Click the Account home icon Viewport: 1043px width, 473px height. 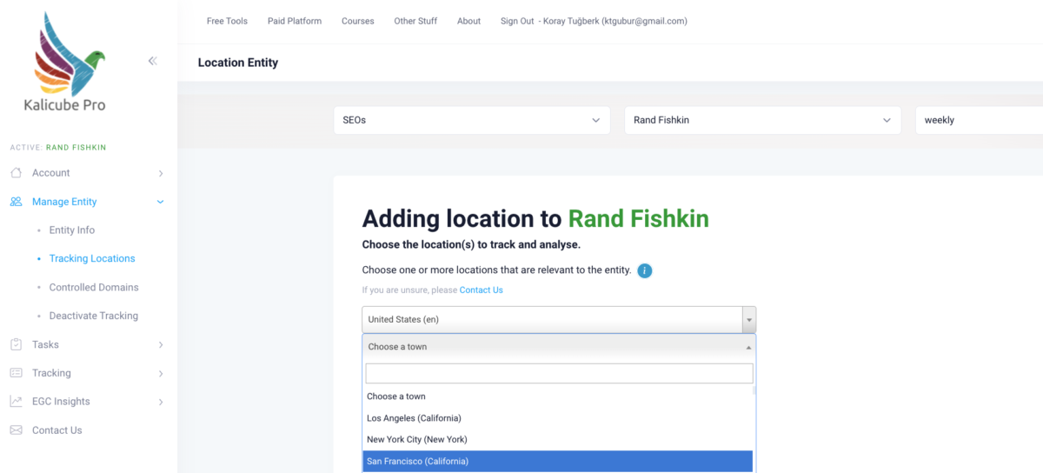click(16, 173)
